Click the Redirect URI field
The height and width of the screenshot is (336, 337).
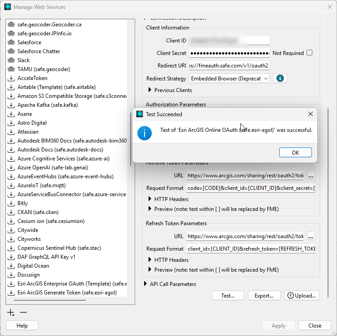[229, 65]
